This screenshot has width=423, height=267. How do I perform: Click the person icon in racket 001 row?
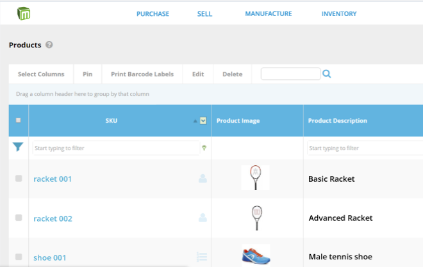[x=203, y=179]
